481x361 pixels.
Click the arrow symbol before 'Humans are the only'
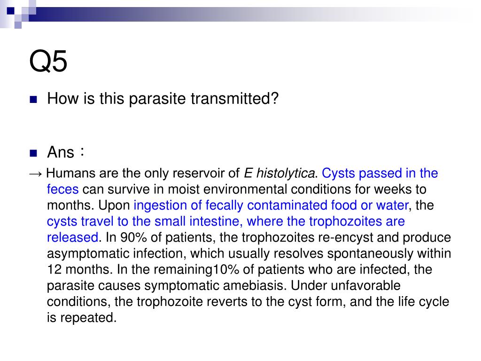click(36, 174)
